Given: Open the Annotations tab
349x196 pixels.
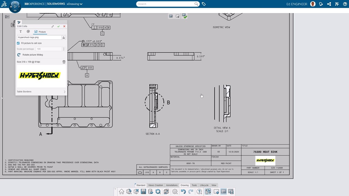Looking at the screenshot, I should click(x=172, y=185).
